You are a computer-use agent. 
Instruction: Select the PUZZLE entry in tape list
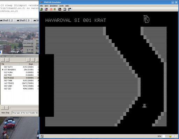click(x=9, y=78)
